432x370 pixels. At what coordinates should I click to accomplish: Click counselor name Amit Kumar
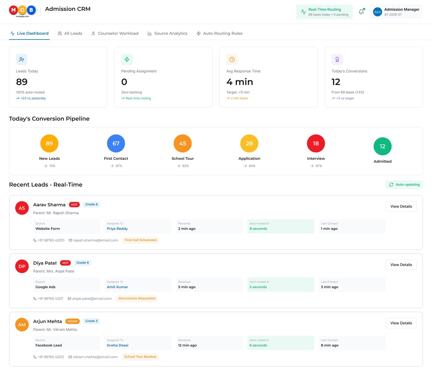point(117,287)
